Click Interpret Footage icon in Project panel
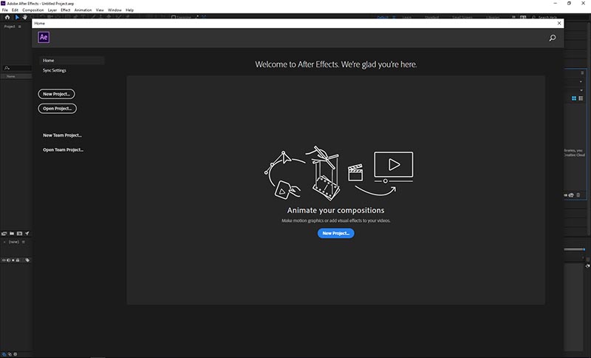This screenshot has height=358, width=591. coord(4,234)
